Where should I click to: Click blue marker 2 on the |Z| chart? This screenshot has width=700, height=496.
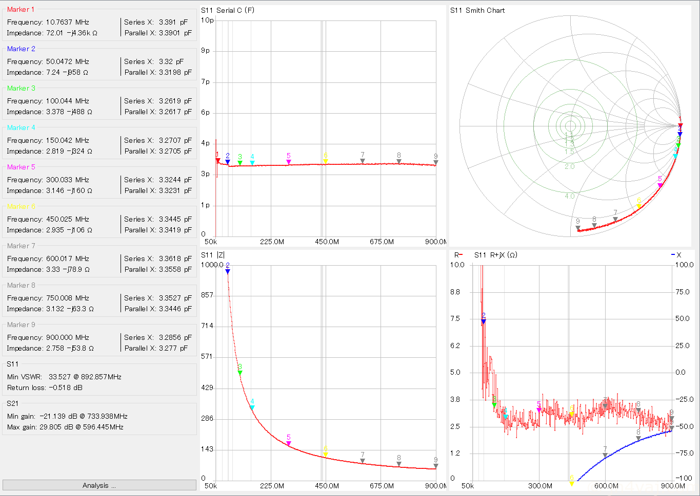tap(228, 271)
